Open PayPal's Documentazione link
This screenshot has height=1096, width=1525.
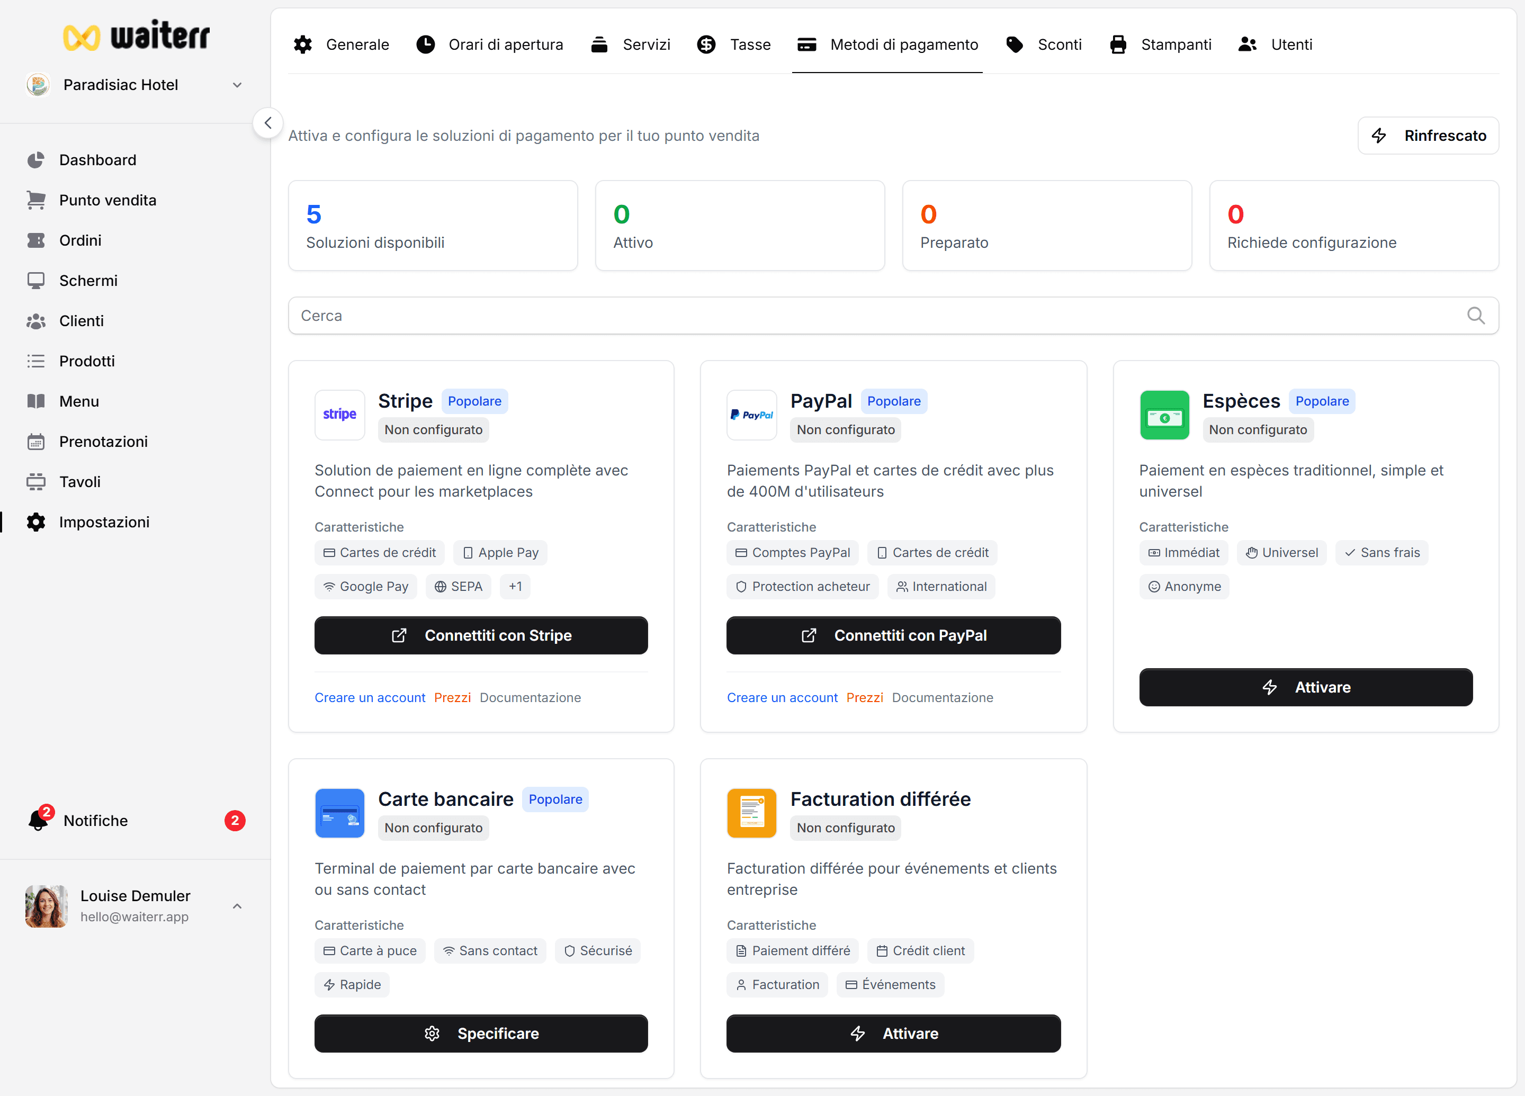[x=942, y=698]
